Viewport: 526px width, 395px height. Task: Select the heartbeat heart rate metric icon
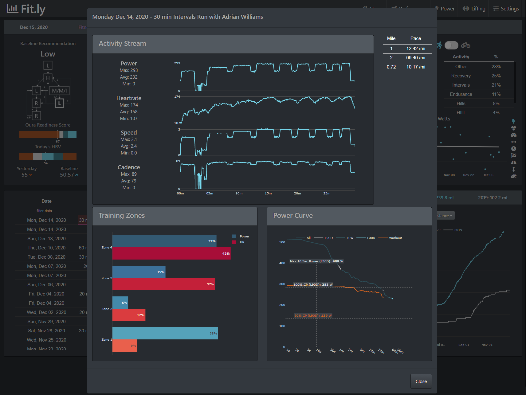coord(513,128)
